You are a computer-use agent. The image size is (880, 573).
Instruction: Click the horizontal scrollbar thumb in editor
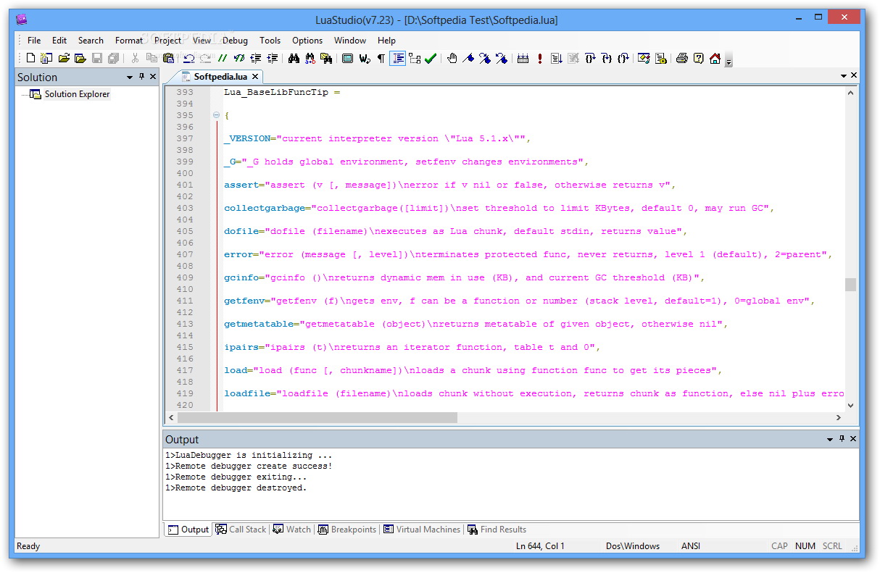[x=317, y=418]
